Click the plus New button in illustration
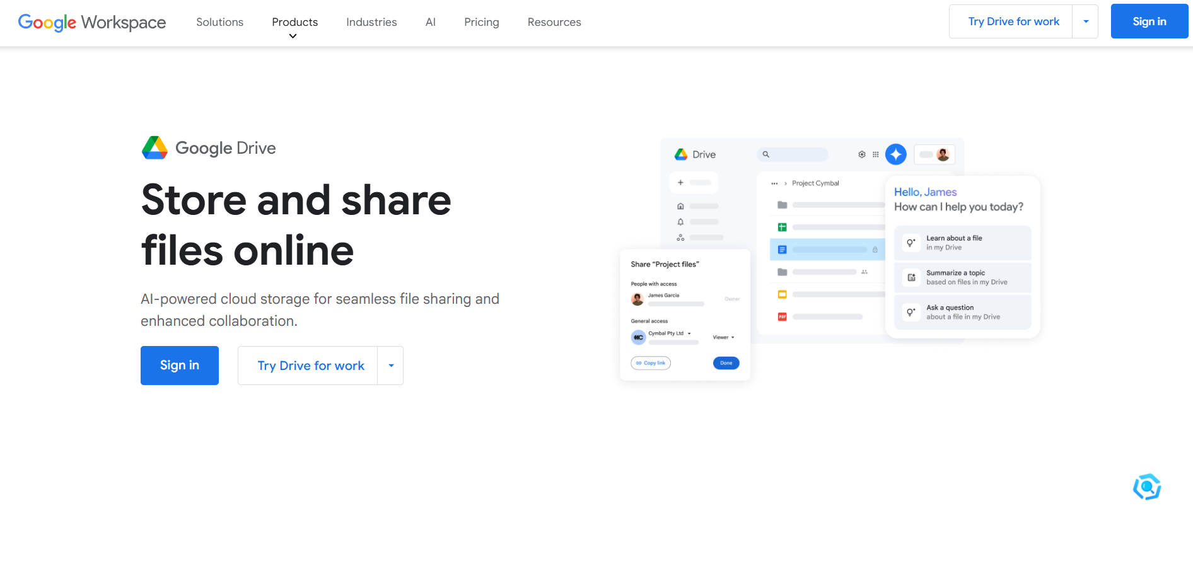This screenshot has width=1193, height=571. point(694,182)
